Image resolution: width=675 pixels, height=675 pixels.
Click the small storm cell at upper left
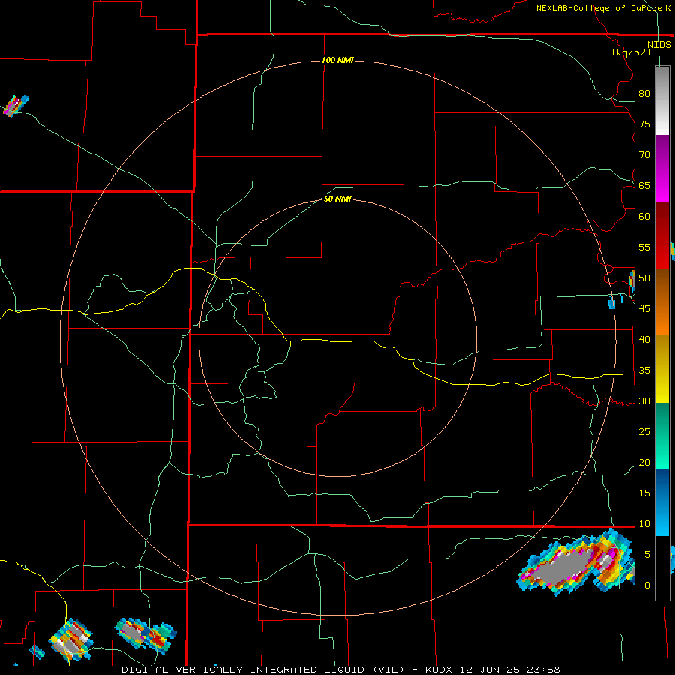pyautogui.click(x=16, y=106)
